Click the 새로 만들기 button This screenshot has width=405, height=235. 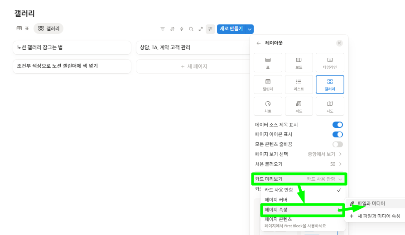[231, 29]
